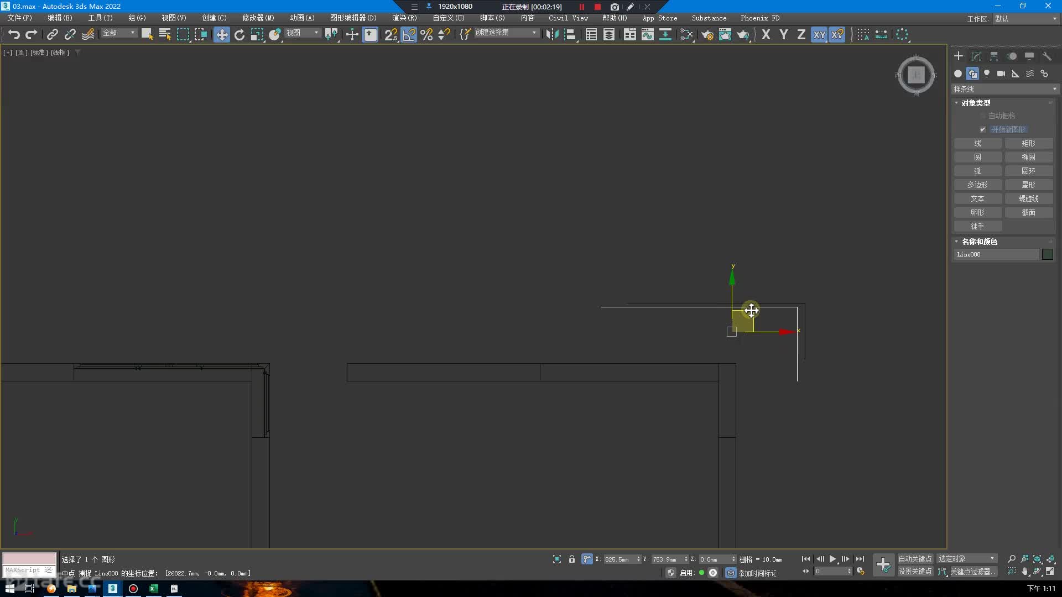The image size is (1062, 597).
Task: Activate Select and Rotate tool
Action: 240,35
